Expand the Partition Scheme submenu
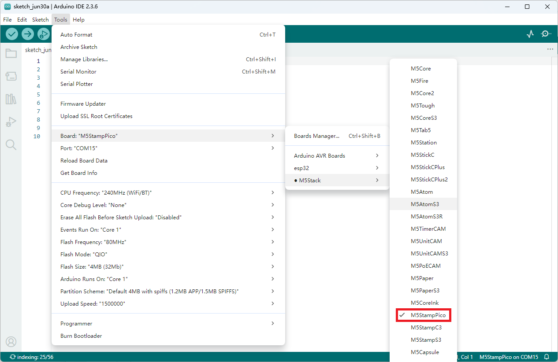The height and width of the screenshot is (362, 558). click(168, 291)
